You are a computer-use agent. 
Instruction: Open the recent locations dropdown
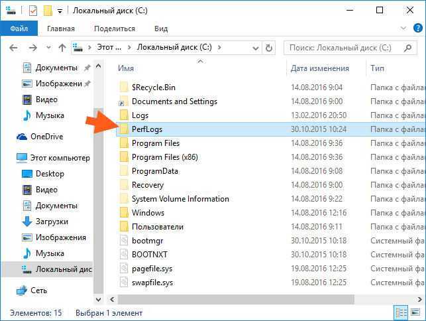coord(48,48)
